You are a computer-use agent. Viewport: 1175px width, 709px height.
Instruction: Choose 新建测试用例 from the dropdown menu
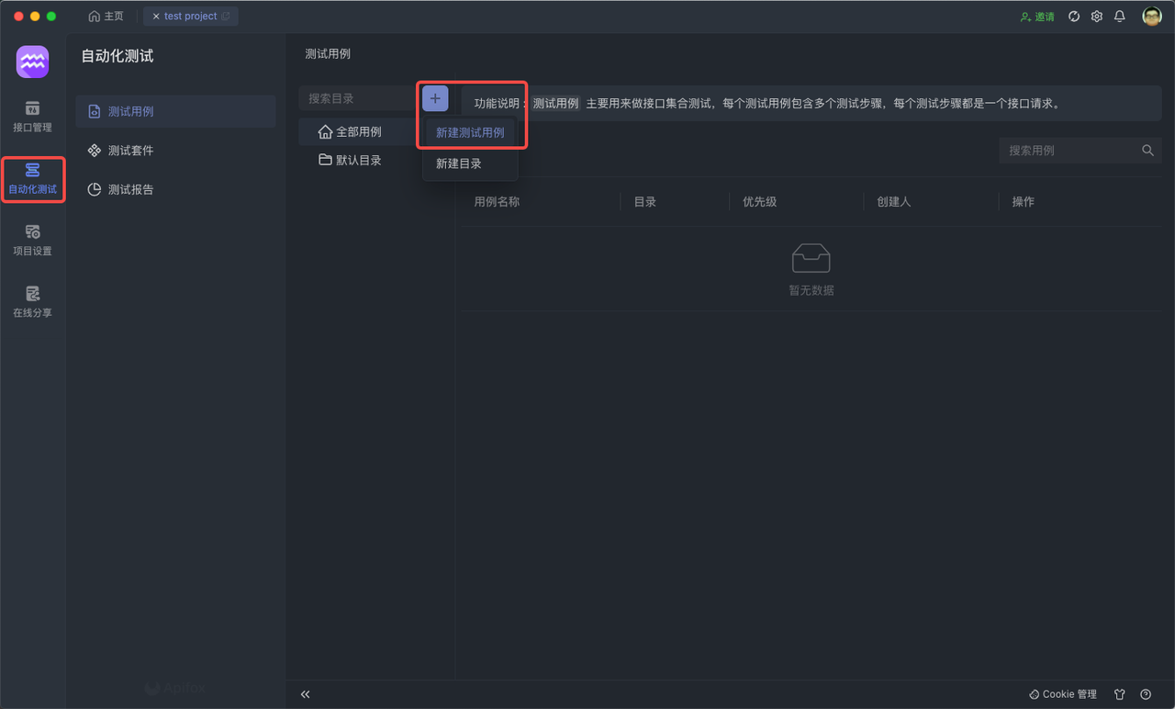point(470,132)
